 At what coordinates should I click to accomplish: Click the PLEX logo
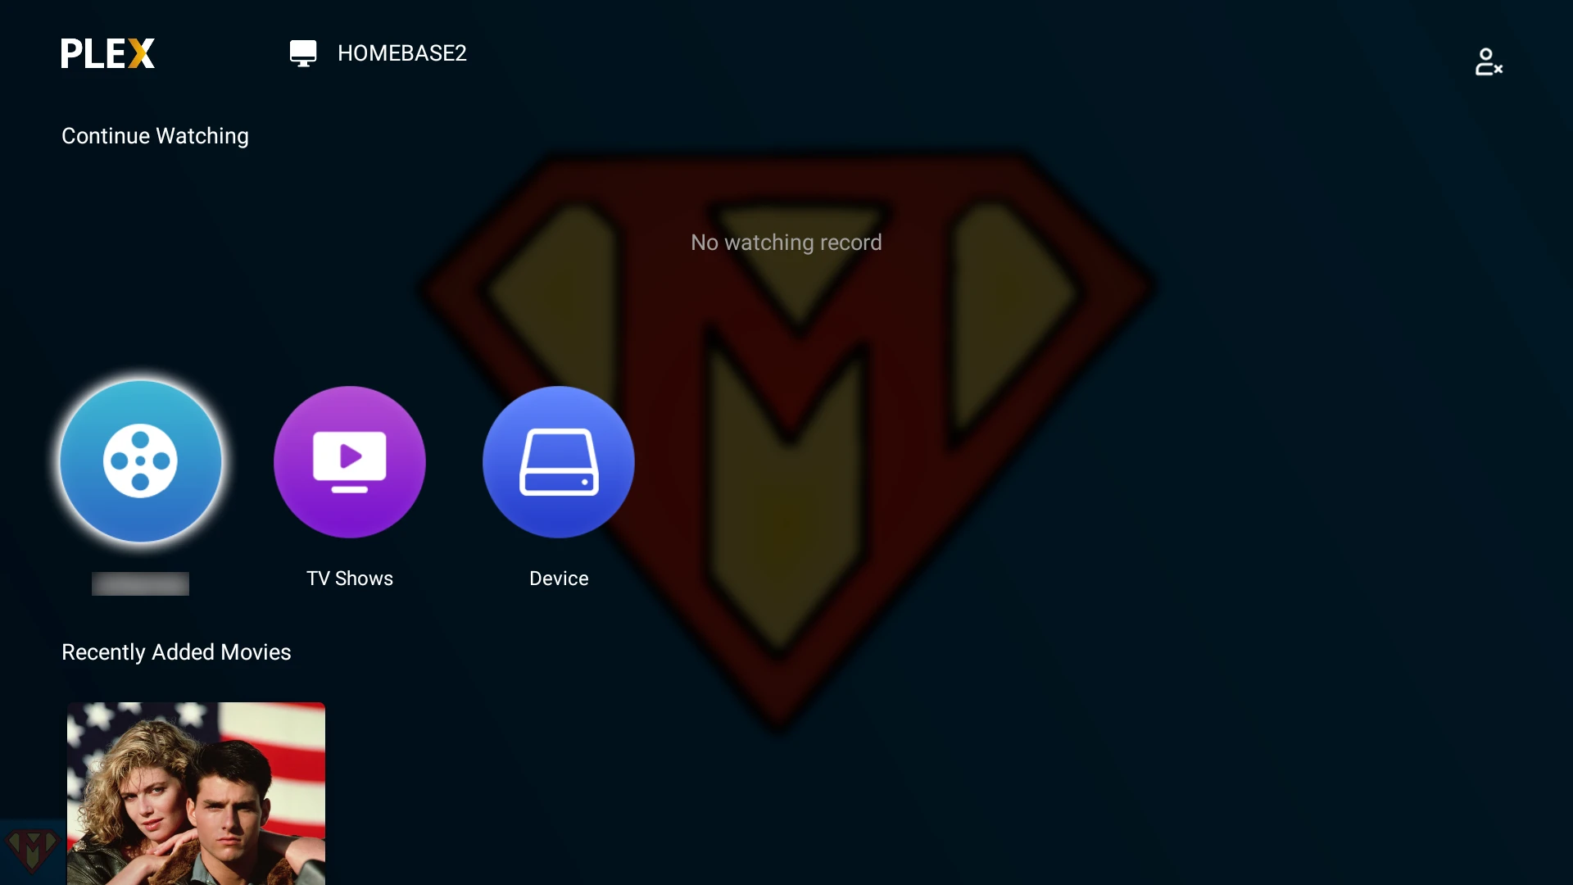(x=108, y=53)
